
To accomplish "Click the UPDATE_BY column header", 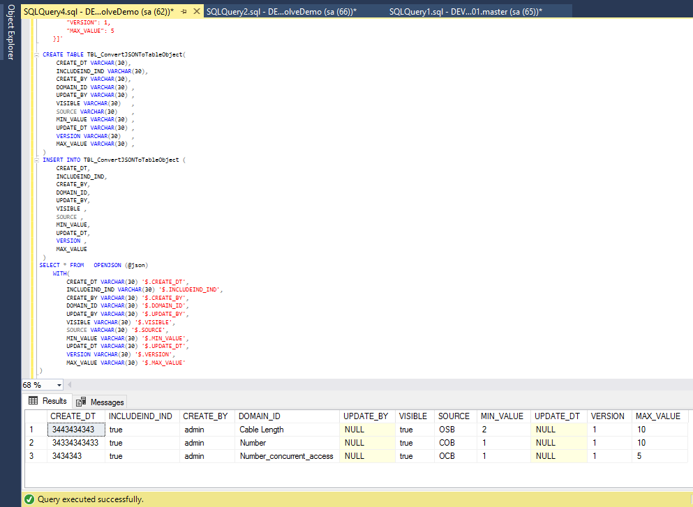I will tap(367, 416).
